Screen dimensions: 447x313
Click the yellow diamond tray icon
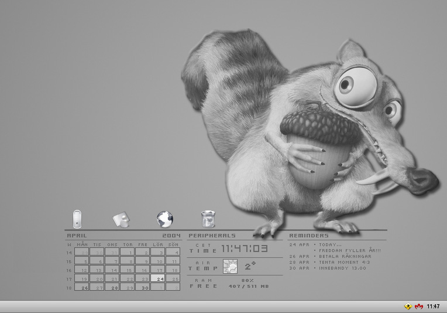tap(408, 307)
